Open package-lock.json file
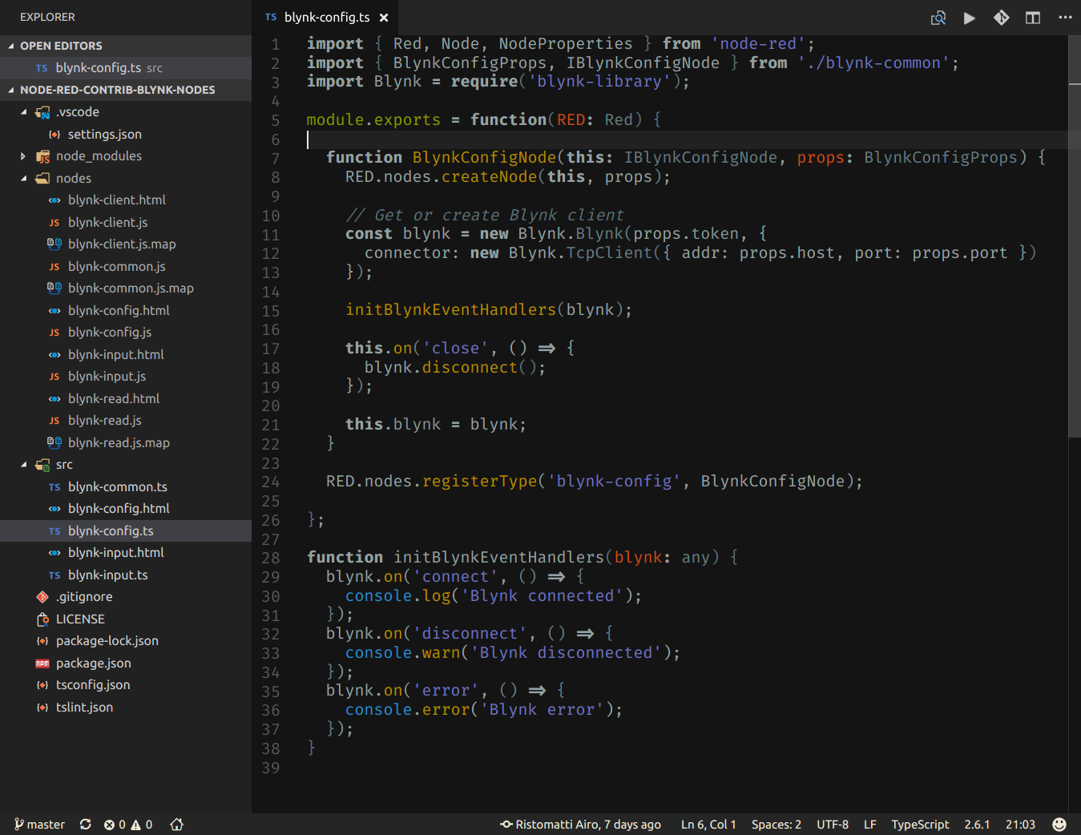Screen dimensions: 1081x835 point(126,641)
